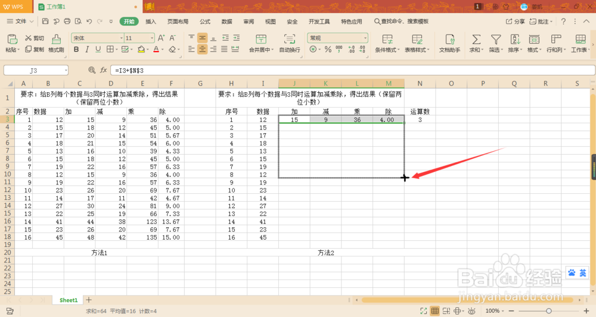Toggle top vertical alignment
The width and height of the screenshot is (596, 317).
pos(191,38)
